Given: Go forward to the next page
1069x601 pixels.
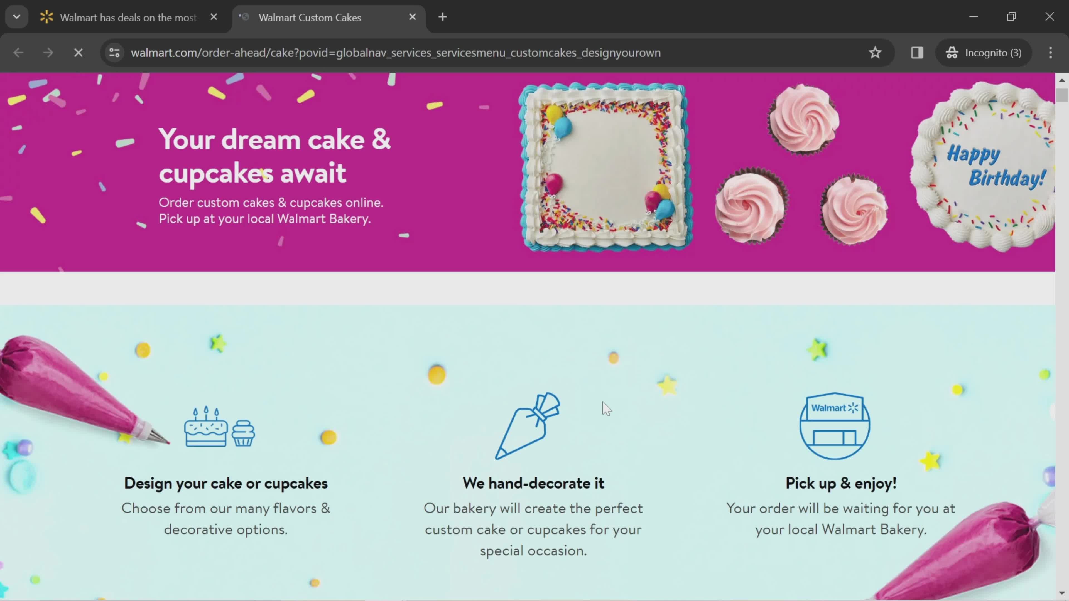Looking at the screenshot, I should (x=48, y=53).
